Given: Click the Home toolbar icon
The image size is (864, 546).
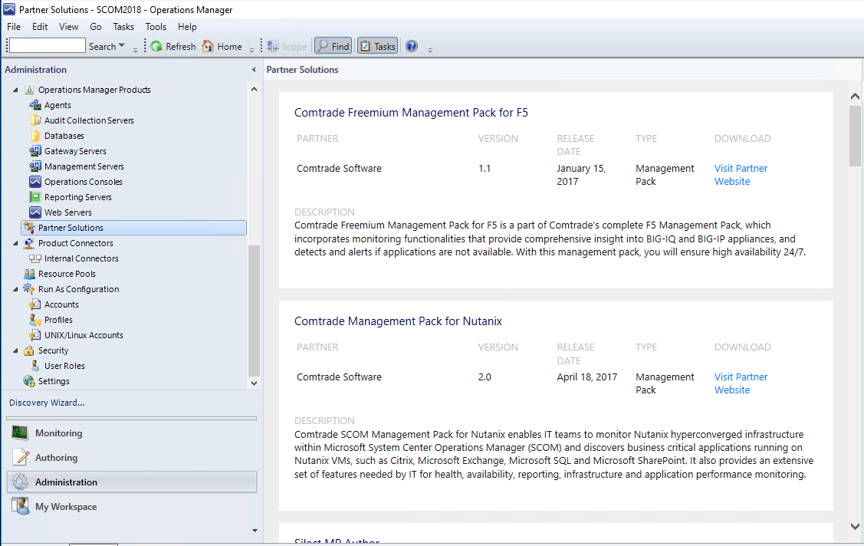Looking at the screenshot, I should [x=208, y=46].
